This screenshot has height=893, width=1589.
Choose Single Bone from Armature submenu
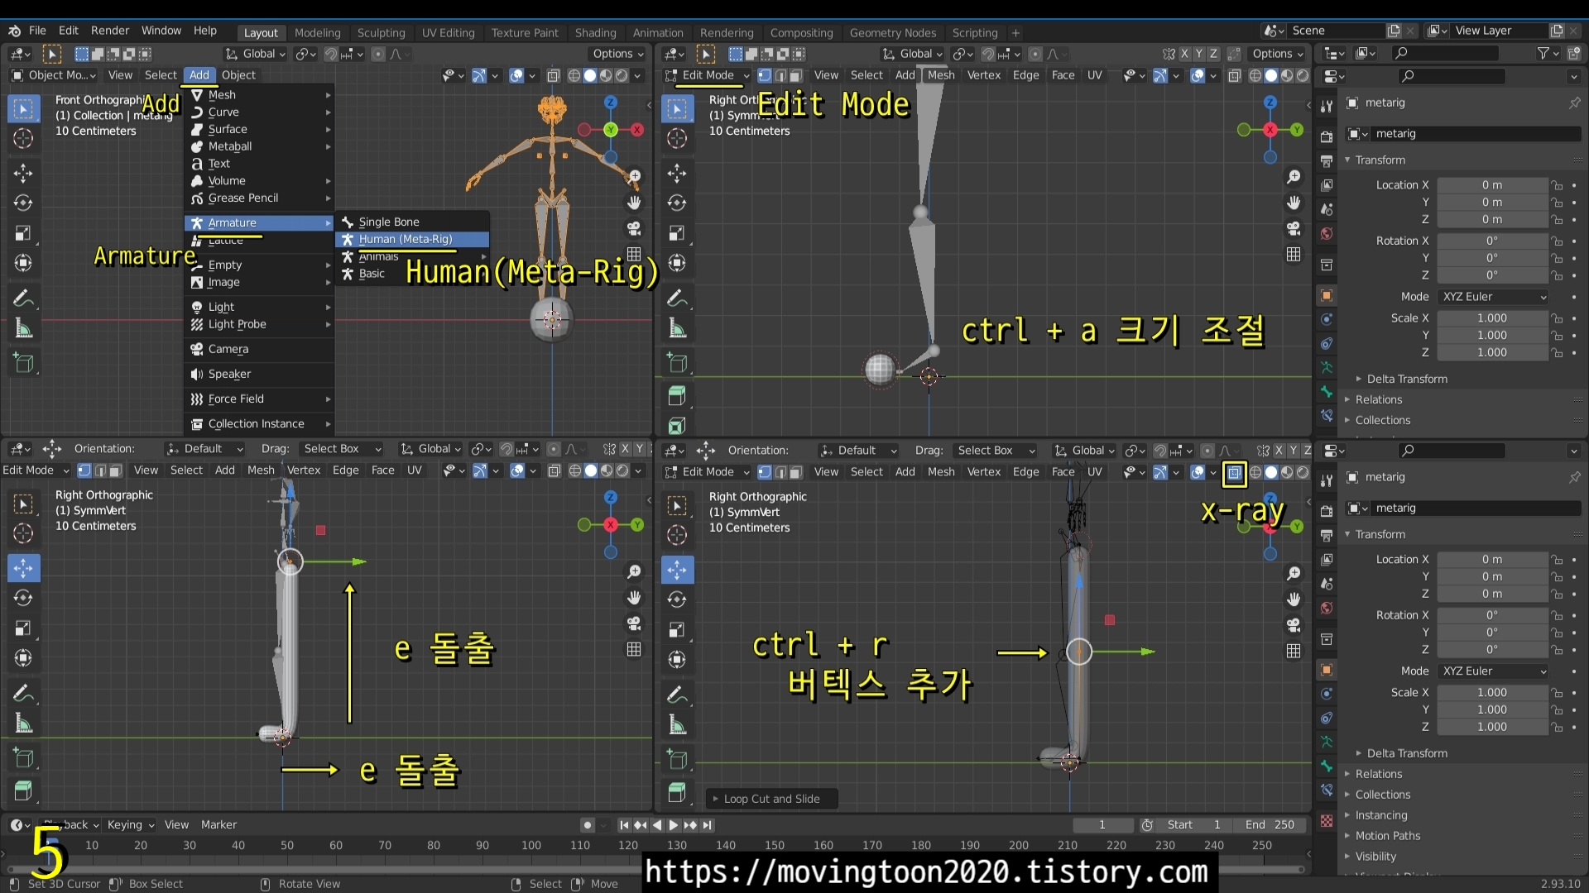click(412, 222)
